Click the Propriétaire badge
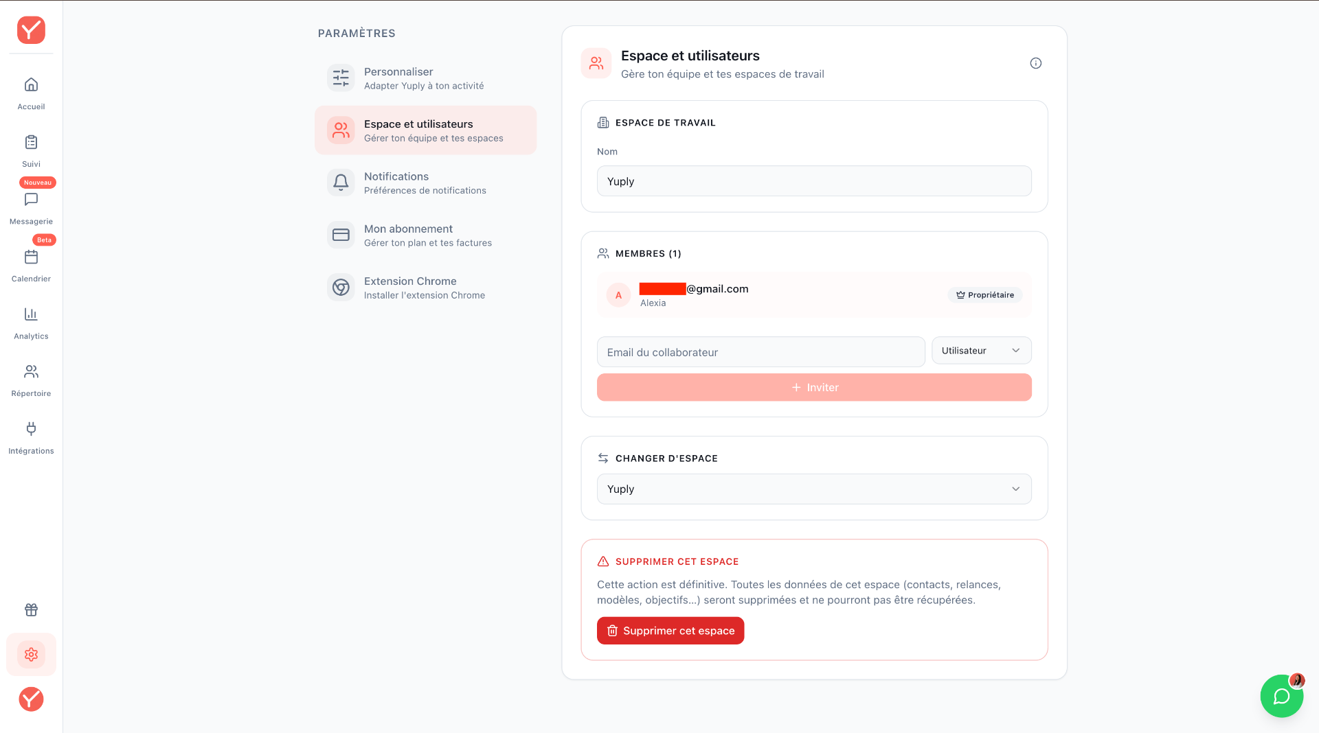Viewport: 1319px width, 733px height. click(985, 295)
